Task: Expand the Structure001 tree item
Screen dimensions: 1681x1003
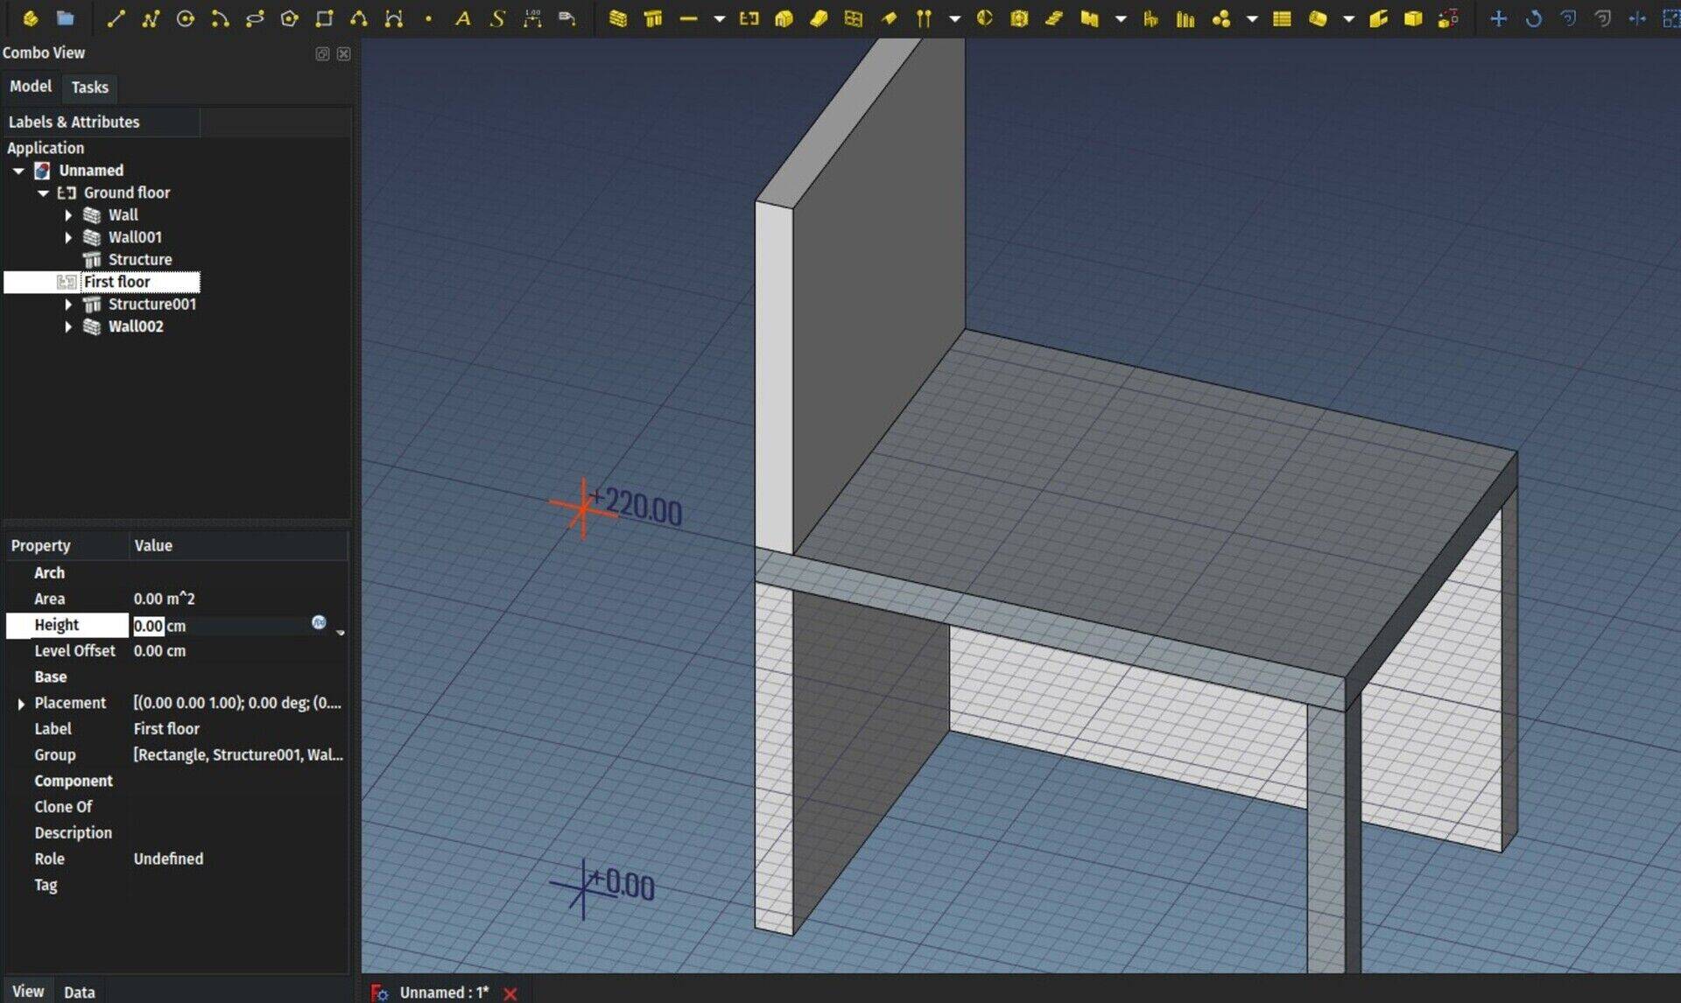Action: 68,305
